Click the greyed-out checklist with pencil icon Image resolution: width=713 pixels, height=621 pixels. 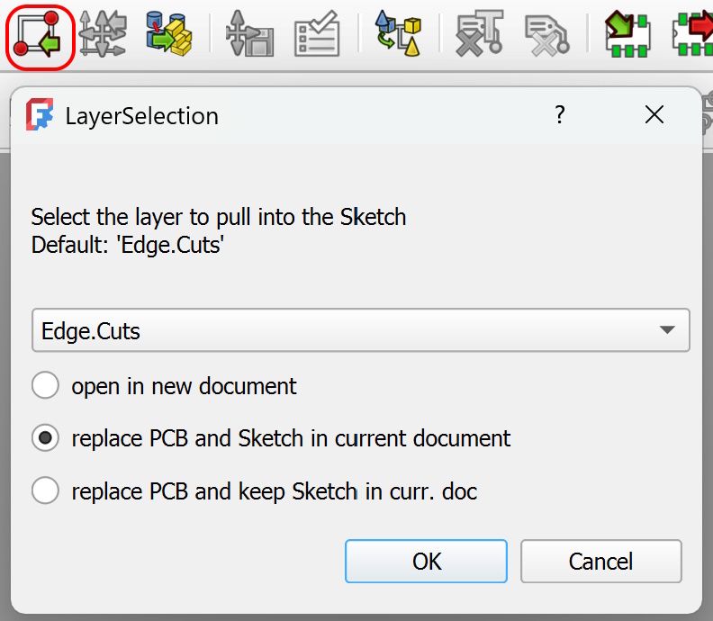(317, 35)
